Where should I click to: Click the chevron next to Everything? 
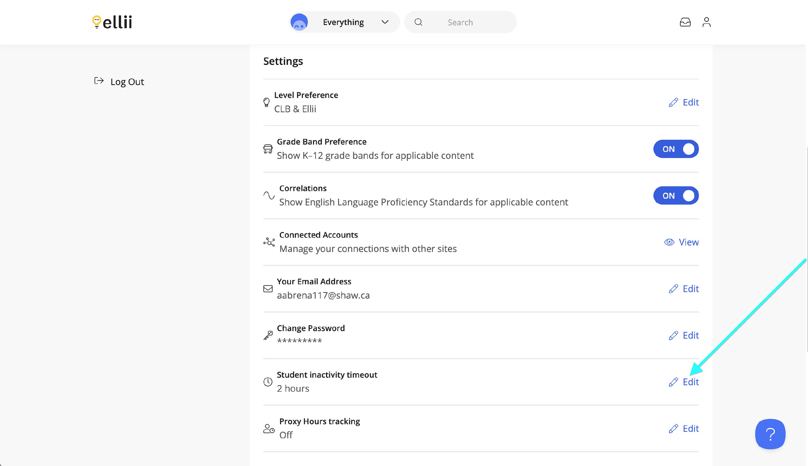pyautogui.click(x=385, y=22)
